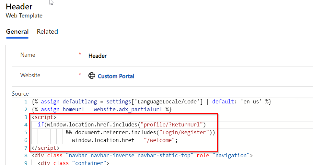Click the navbar div on line 8

[x=142, y=155]
